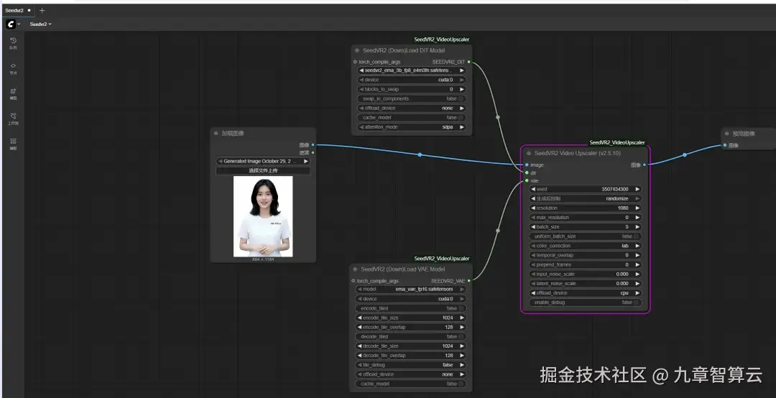Click the max_resolution value field

pyautogui.click(x=586, y=217)
